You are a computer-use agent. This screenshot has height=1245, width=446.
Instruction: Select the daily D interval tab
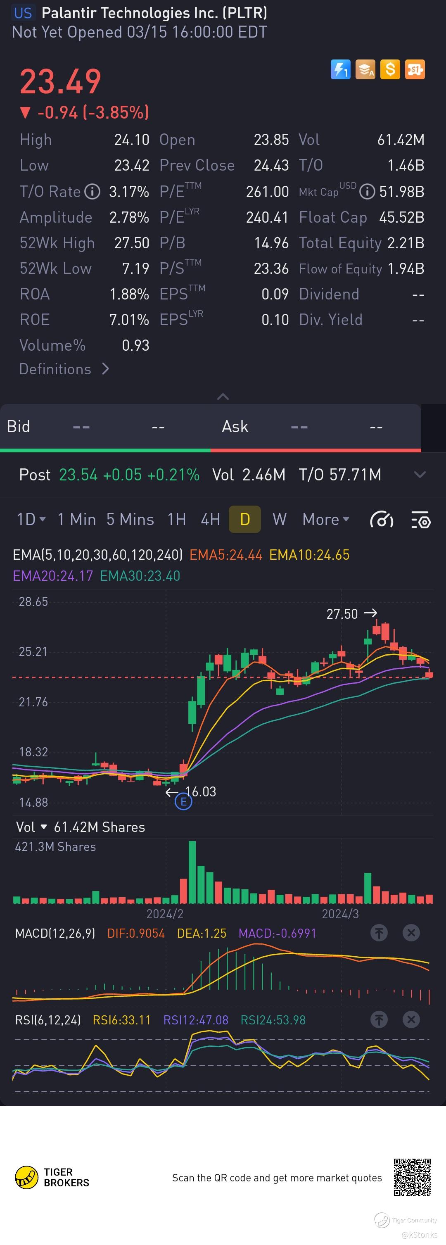(245, 520)
